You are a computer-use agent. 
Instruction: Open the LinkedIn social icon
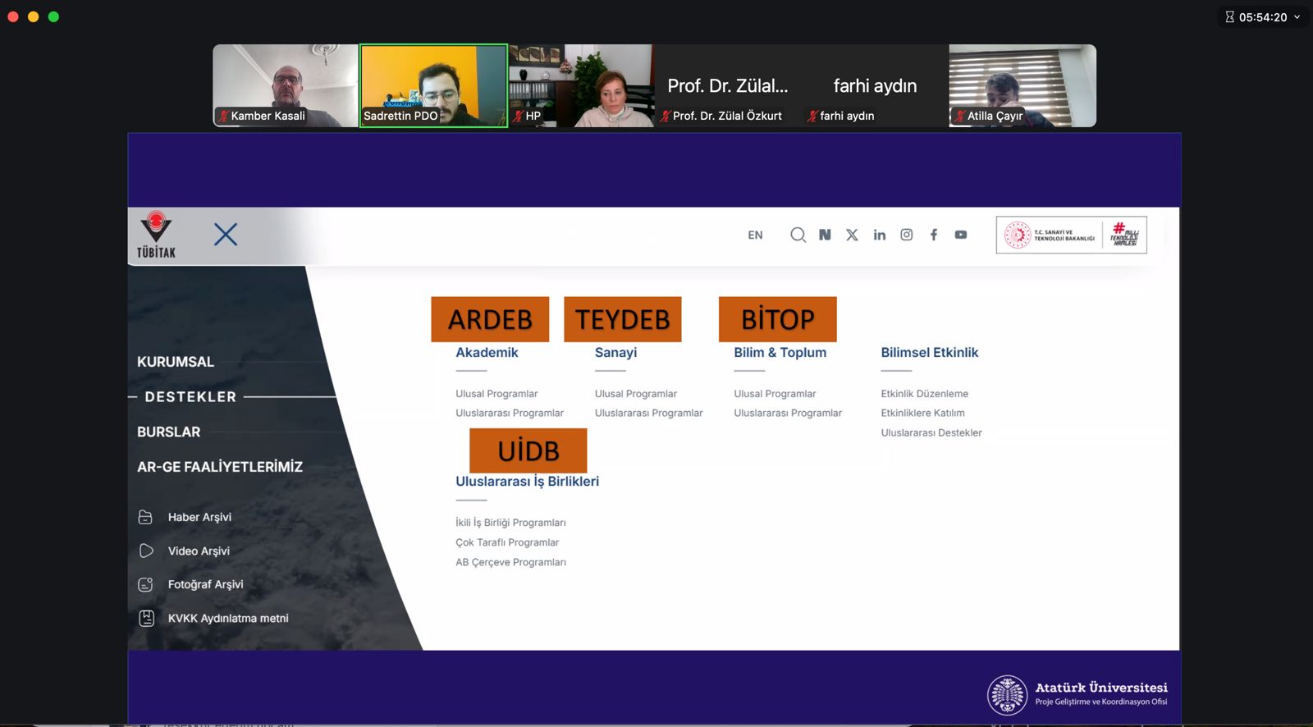pyautogui.click(x=879, y=235)
